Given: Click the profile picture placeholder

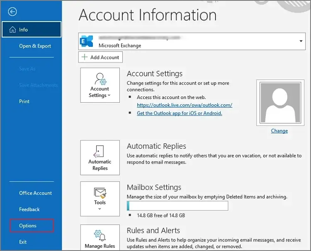Looking at the screenshot, I should coord(279,102).
